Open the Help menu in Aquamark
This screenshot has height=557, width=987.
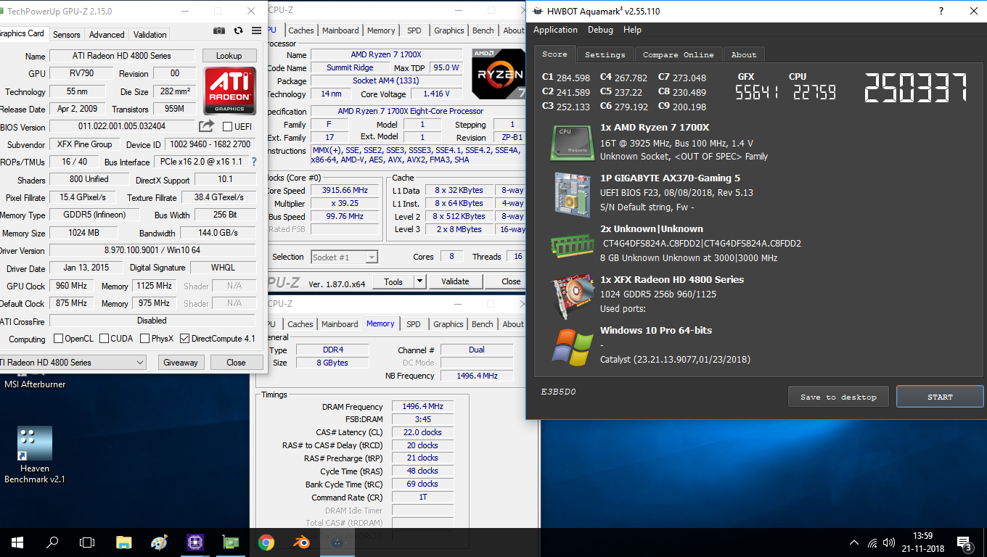pos(632,30)
